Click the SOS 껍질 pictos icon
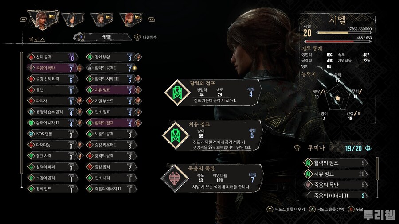This screenshot has height=224, width=399. (31, 134)
